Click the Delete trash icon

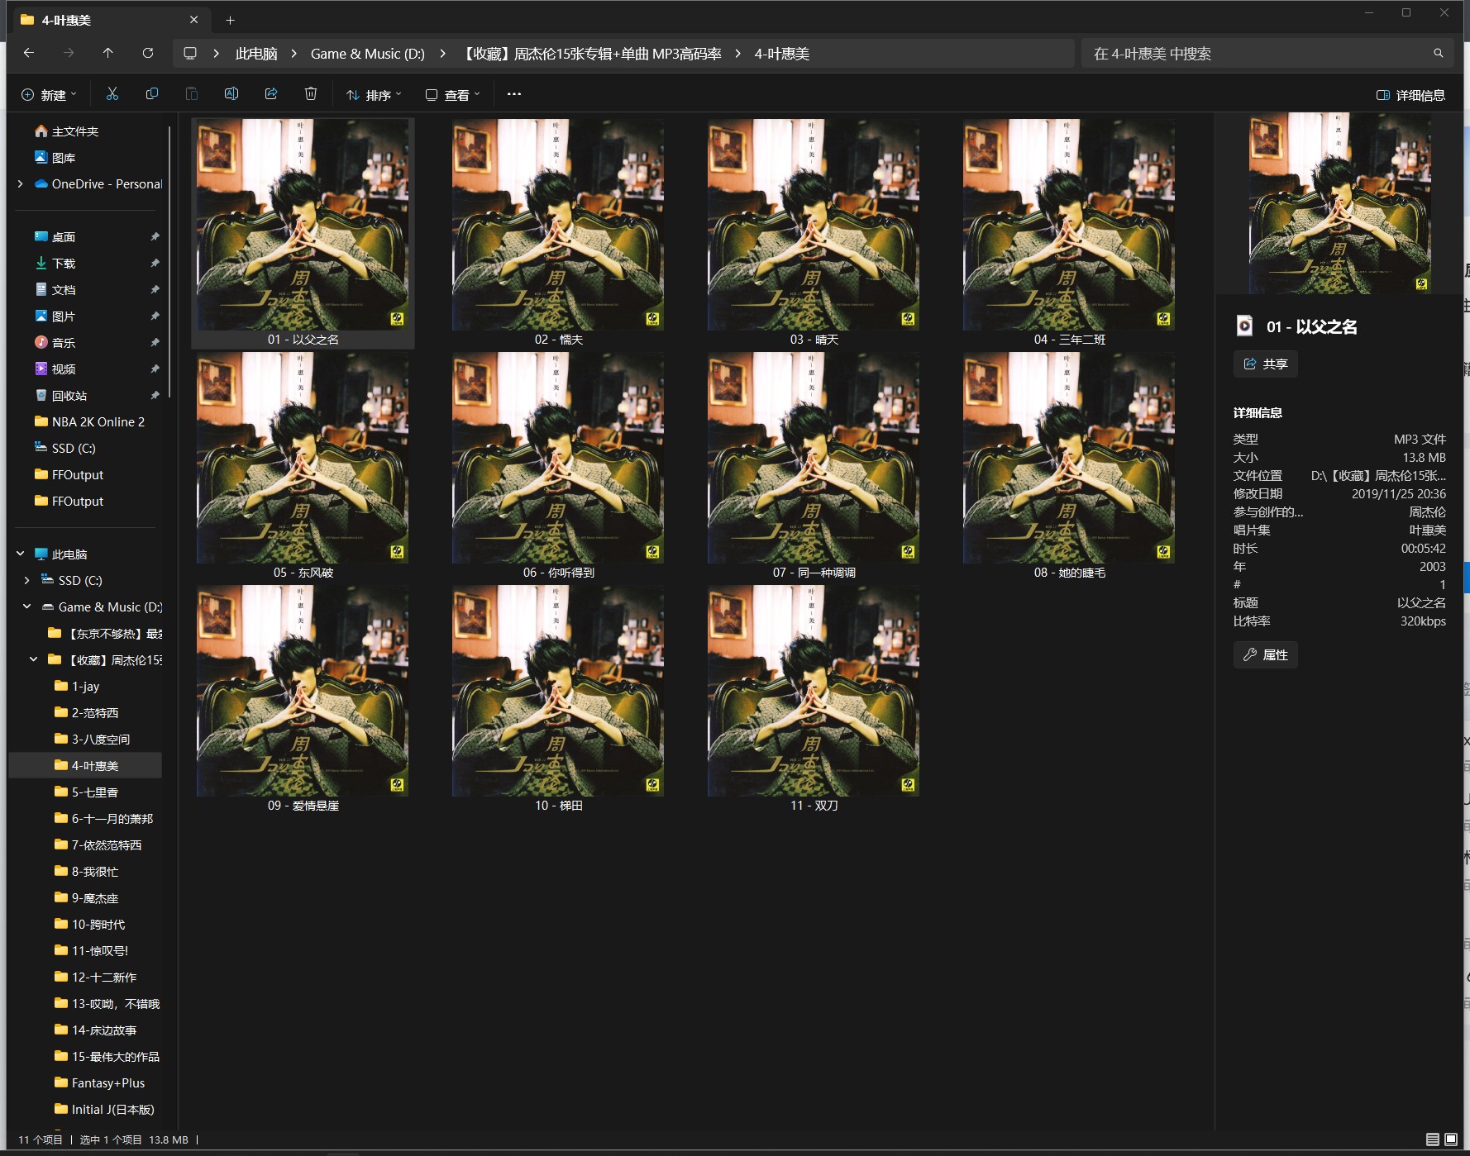pos(311,94)
